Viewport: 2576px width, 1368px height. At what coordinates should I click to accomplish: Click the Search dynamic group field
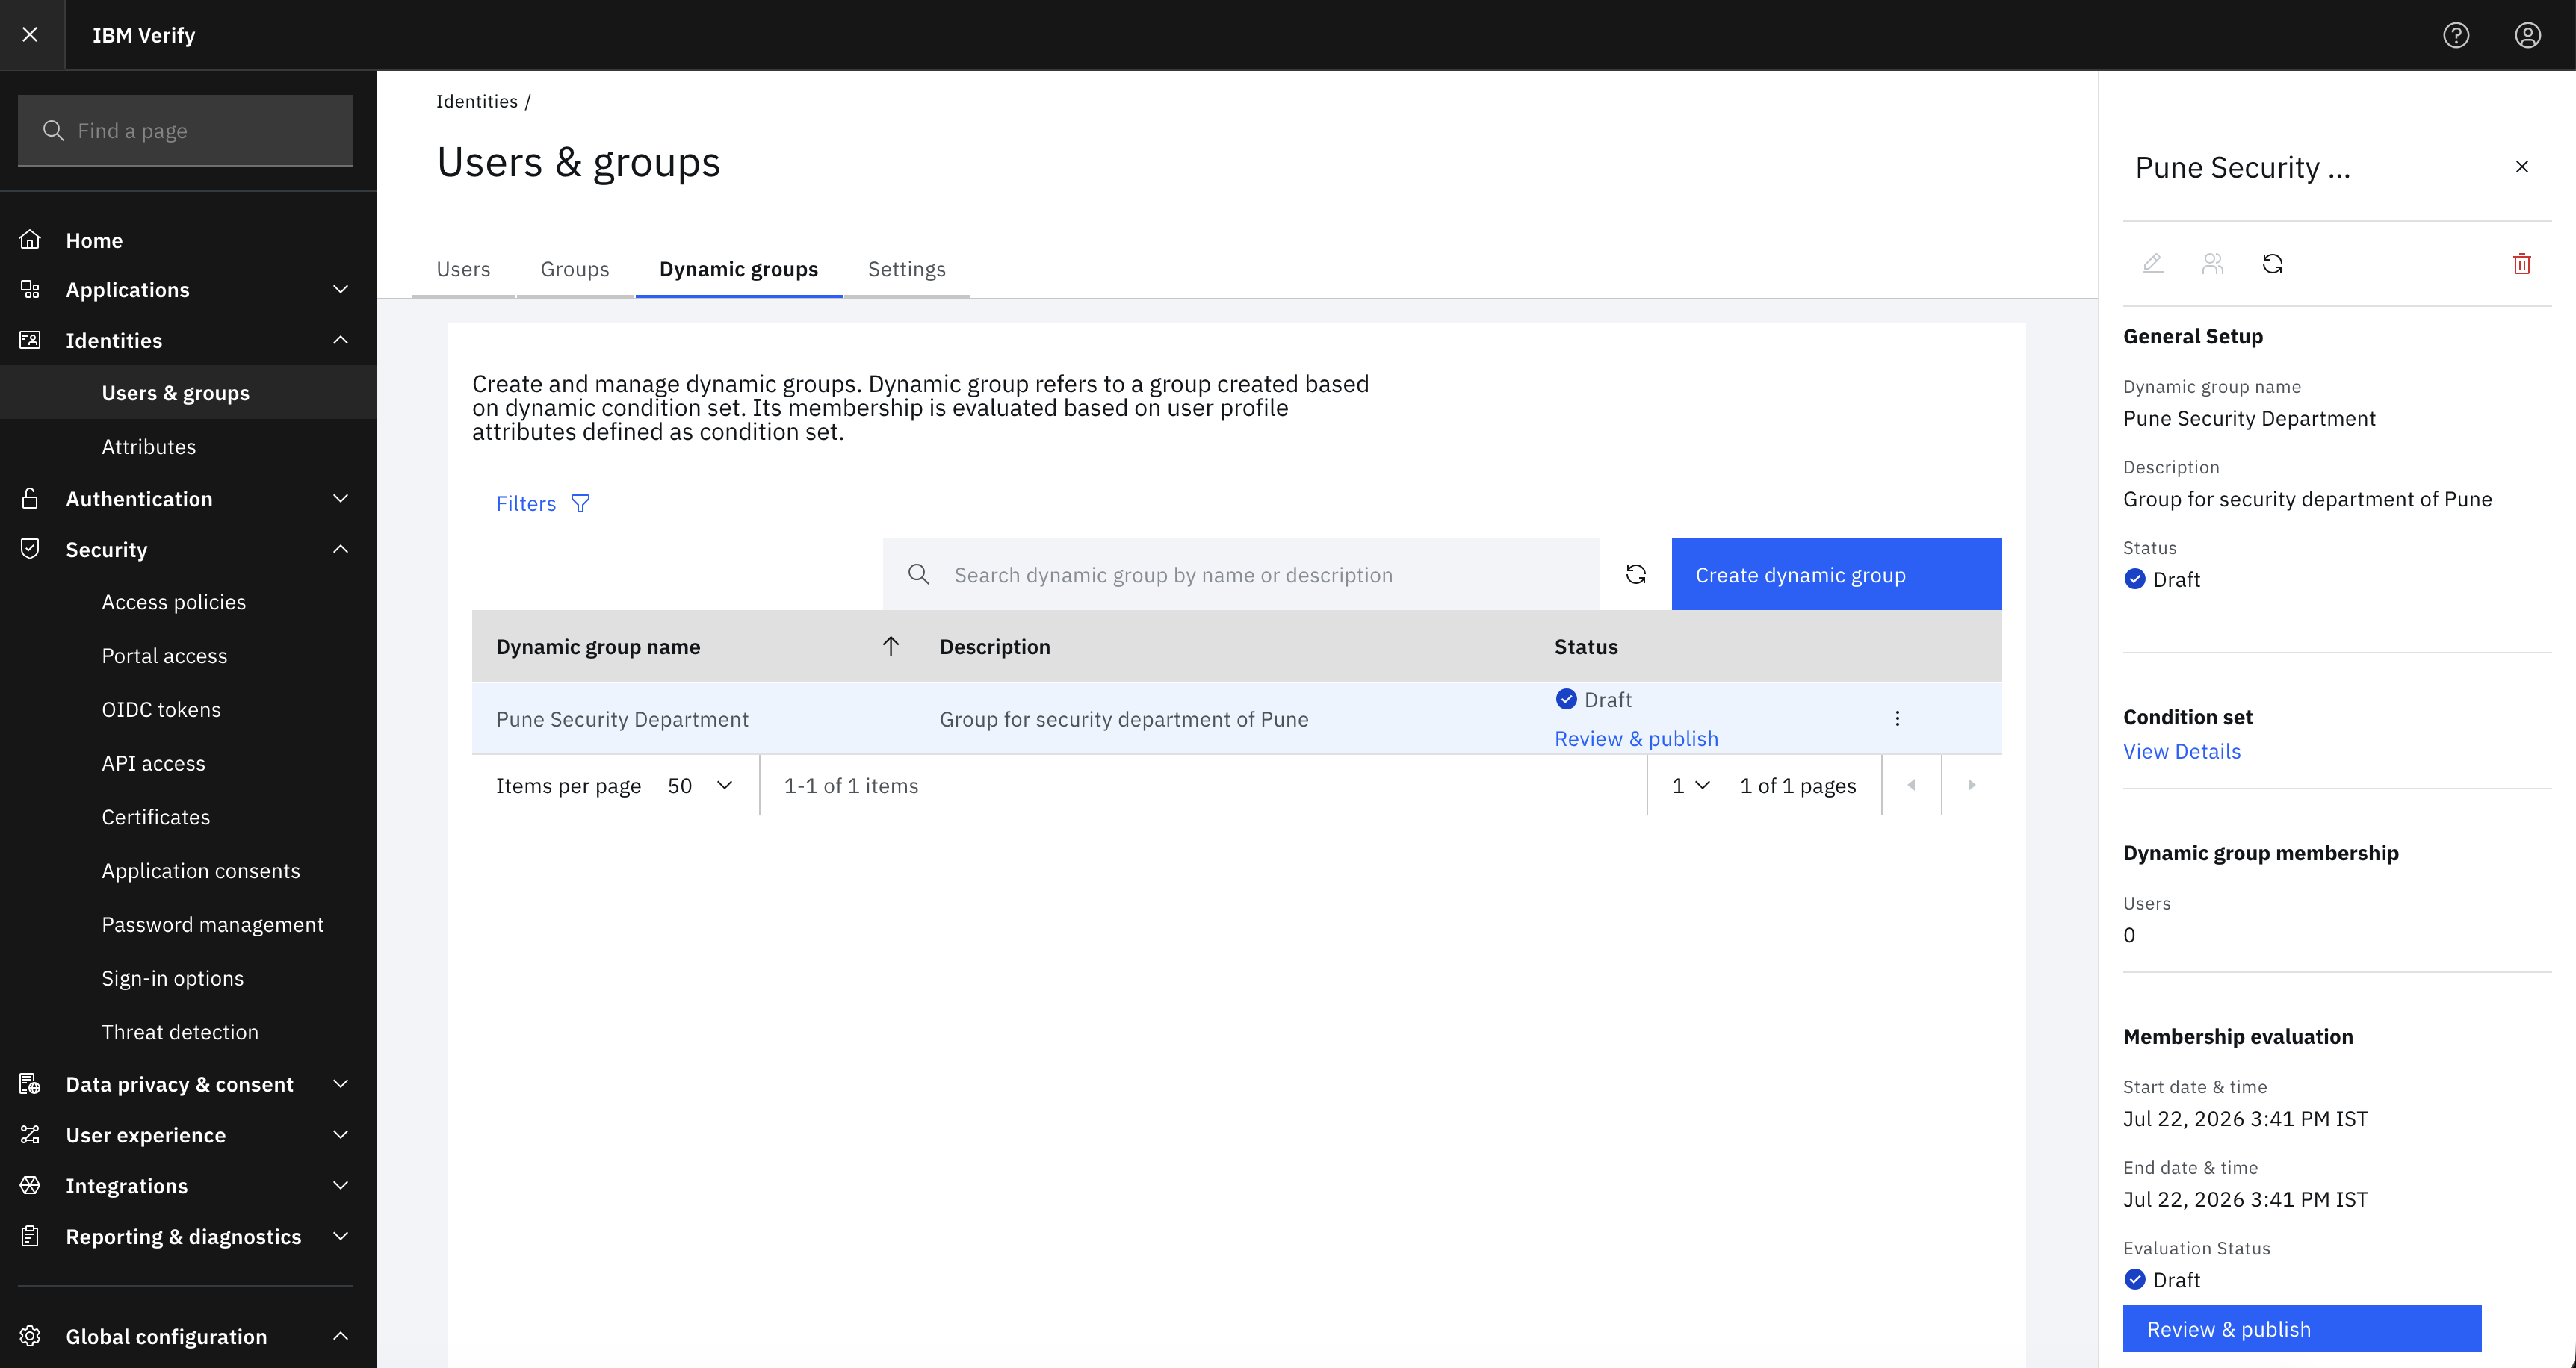pos(1241,574)
